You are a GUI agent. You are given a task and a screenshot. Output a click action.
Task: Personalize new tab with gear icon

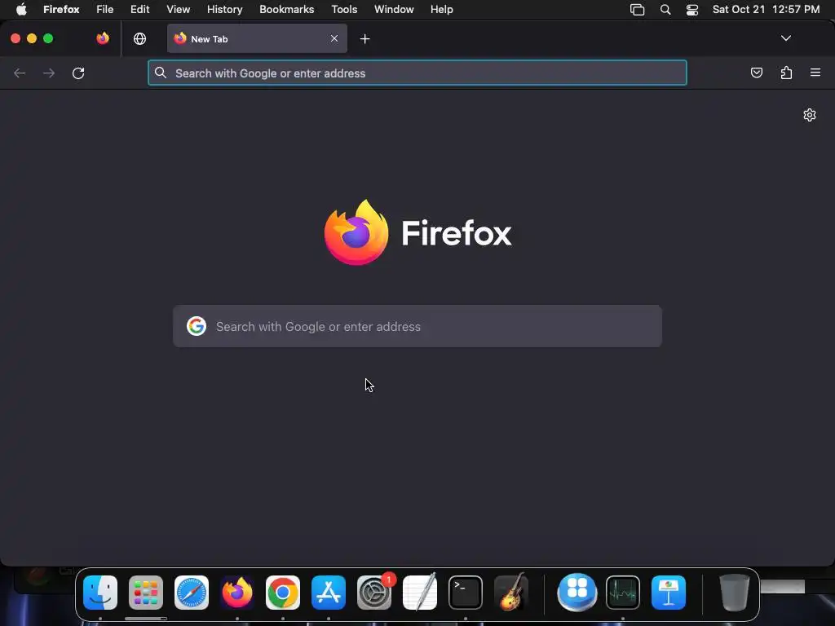(810, 115)
